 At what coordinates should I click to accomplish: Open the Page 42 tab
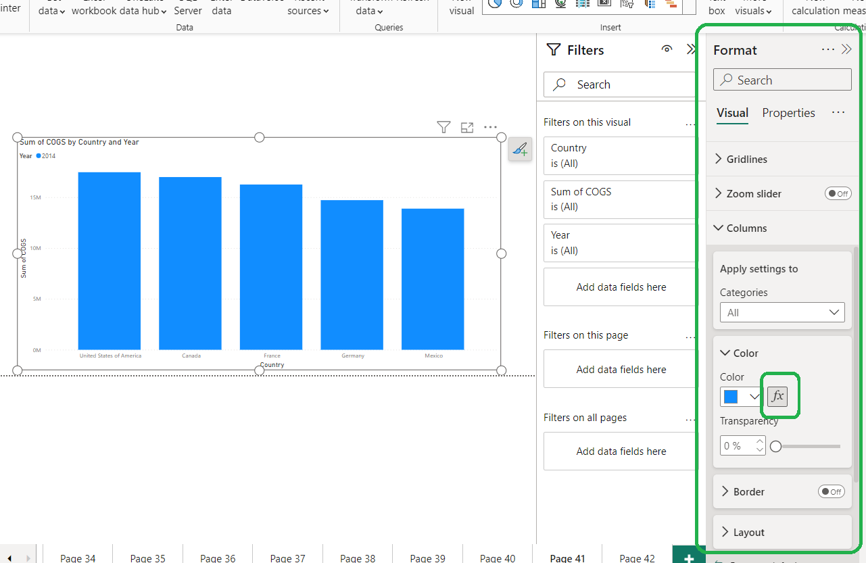638,558
